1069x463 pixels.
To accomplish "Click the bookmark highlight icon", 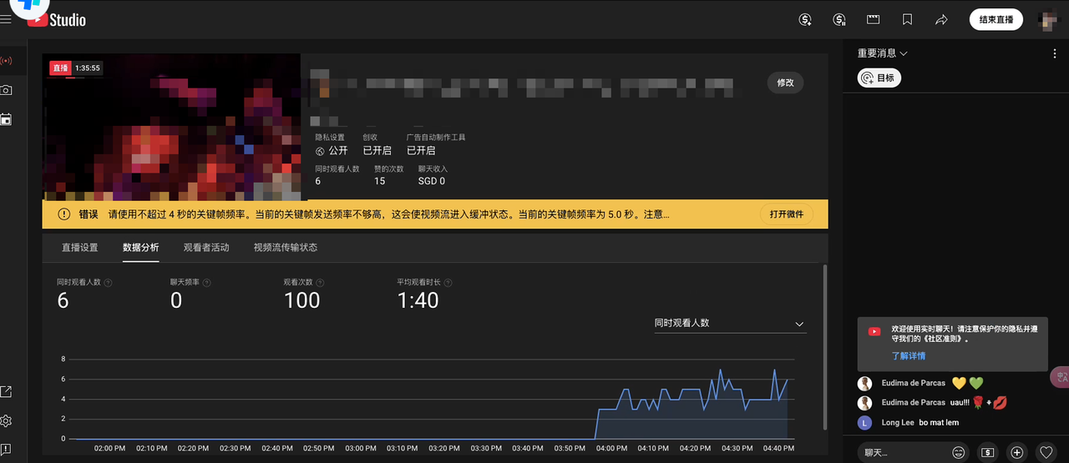I will (x=907, y=19).
